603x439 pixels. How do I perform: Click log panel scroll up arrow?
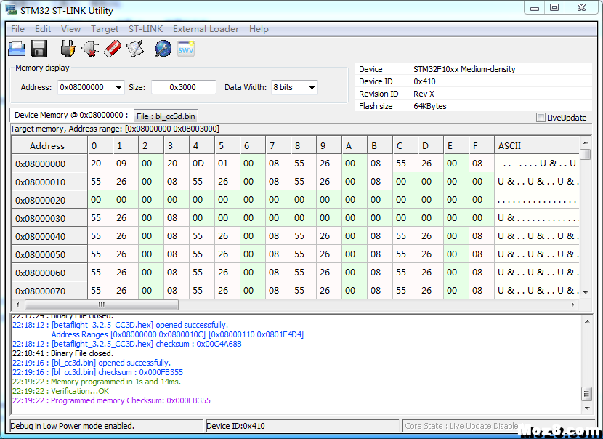click(587, 321)
